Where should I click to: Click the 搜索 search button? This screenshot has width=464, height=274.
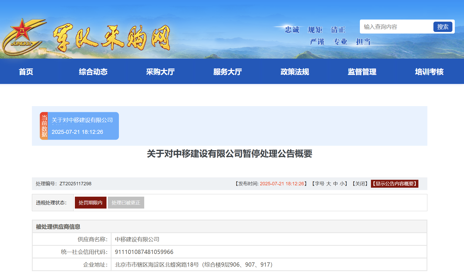443,27
